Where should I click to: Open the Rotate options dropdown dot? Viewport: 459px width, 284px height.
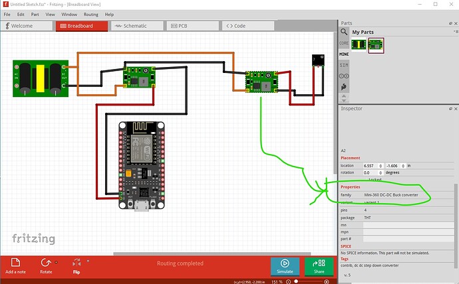(56, 262)
